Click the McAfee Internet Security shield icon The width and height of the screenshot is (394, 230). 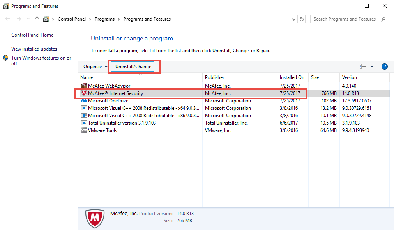click(x=84, y=93)
